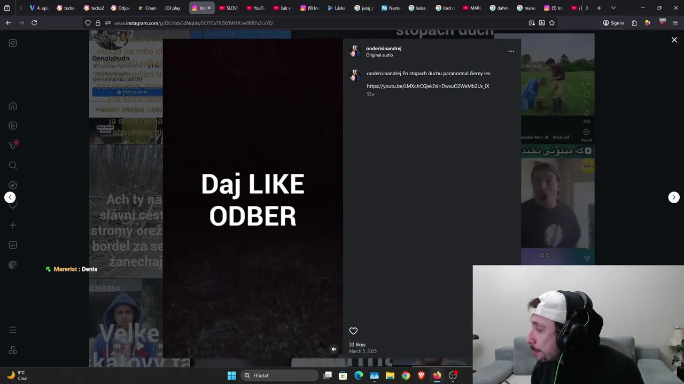Screen dimensions: 684x384
Task: Click the address bar URL
Action: point(194,23)
